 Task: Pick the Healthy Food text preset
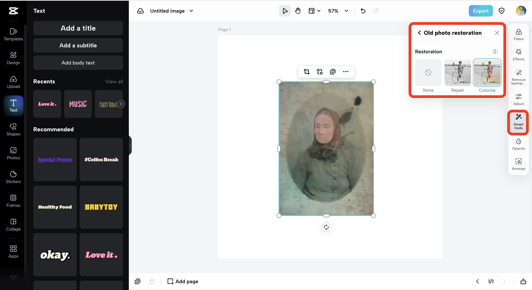[x=55, y=207]
